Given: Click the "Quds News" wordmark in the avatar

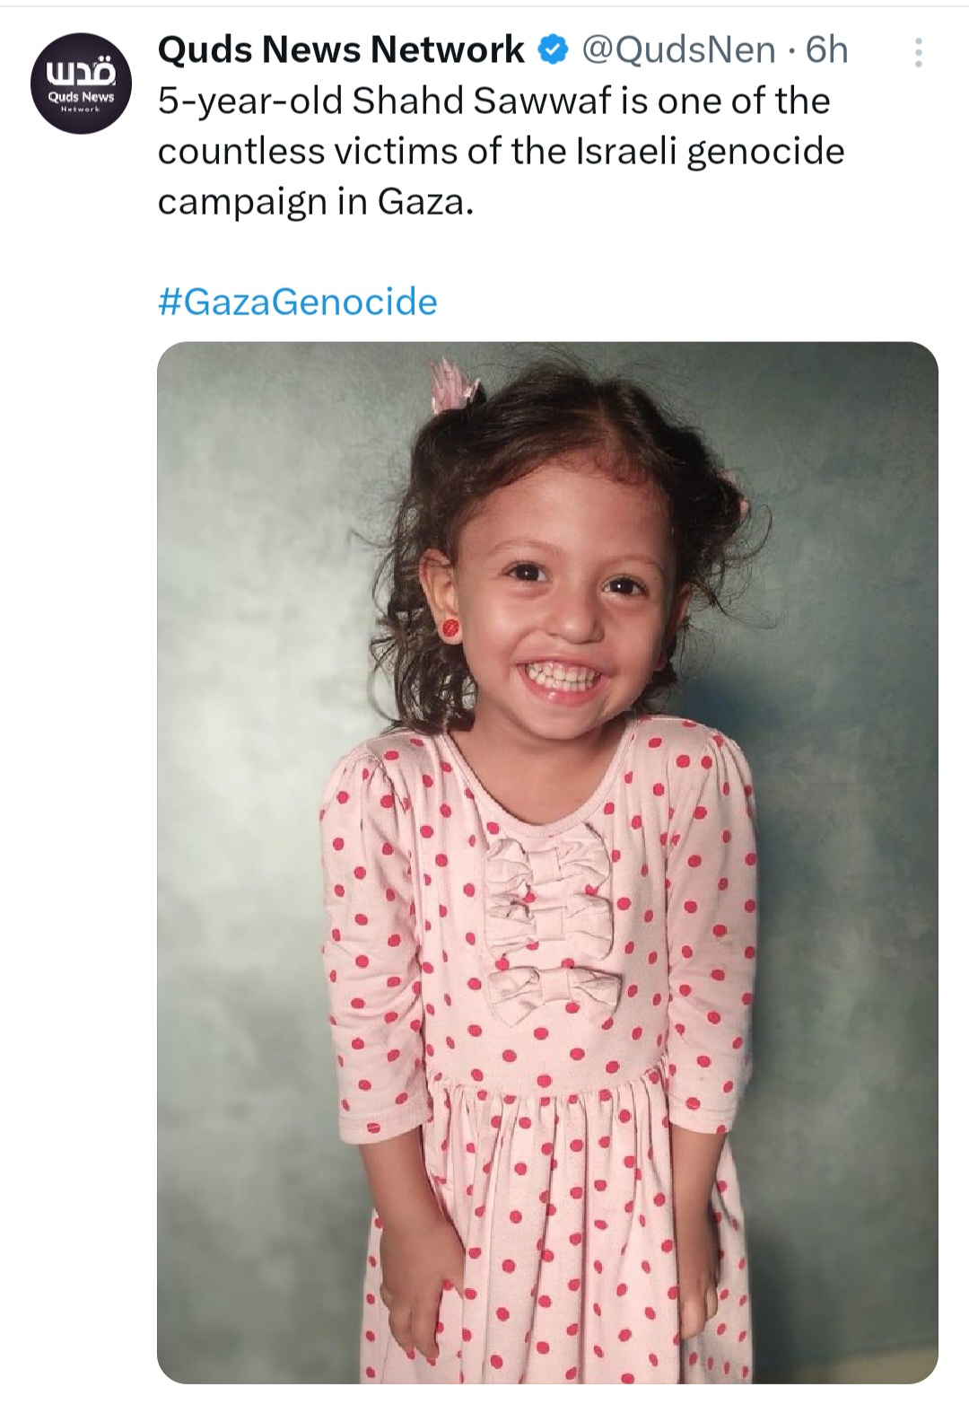Looking at the screenshot, I should (81, 97).
